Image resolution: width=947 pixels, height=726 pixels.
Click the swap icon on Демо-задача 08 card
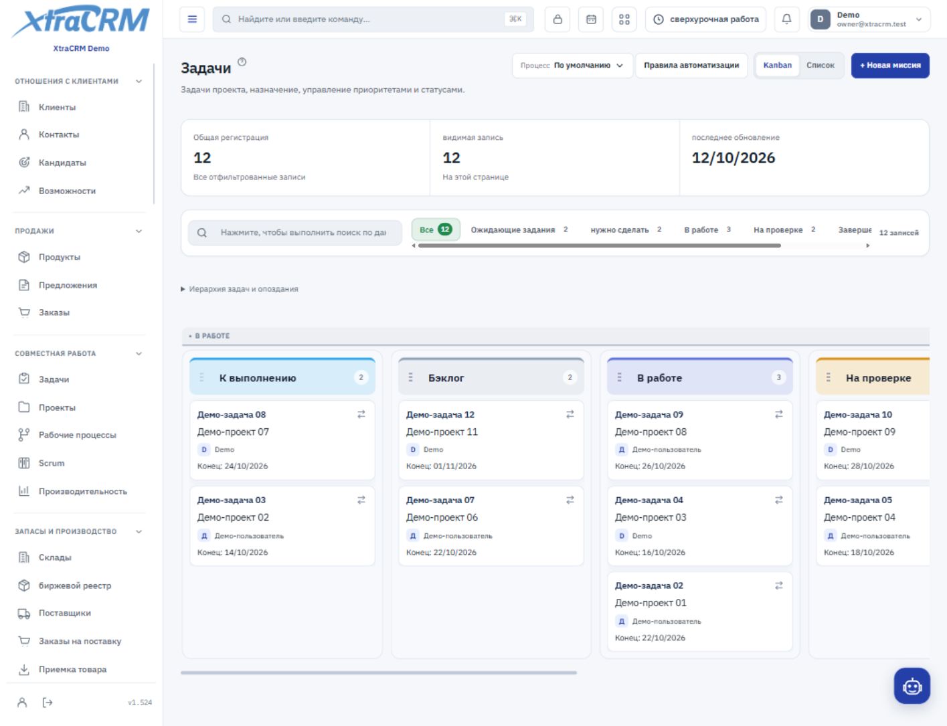click(x=361, y=415)
